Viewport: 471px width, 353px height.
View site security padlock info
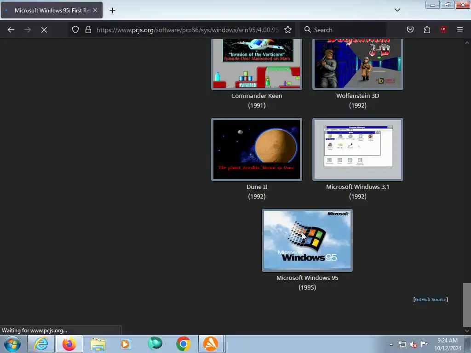point(88,30)
